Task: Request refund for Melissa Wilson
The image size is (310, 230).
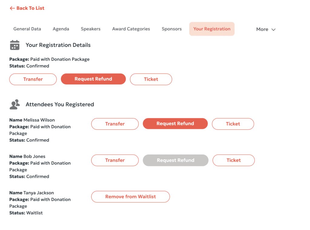Action: [x=175, y=124]
